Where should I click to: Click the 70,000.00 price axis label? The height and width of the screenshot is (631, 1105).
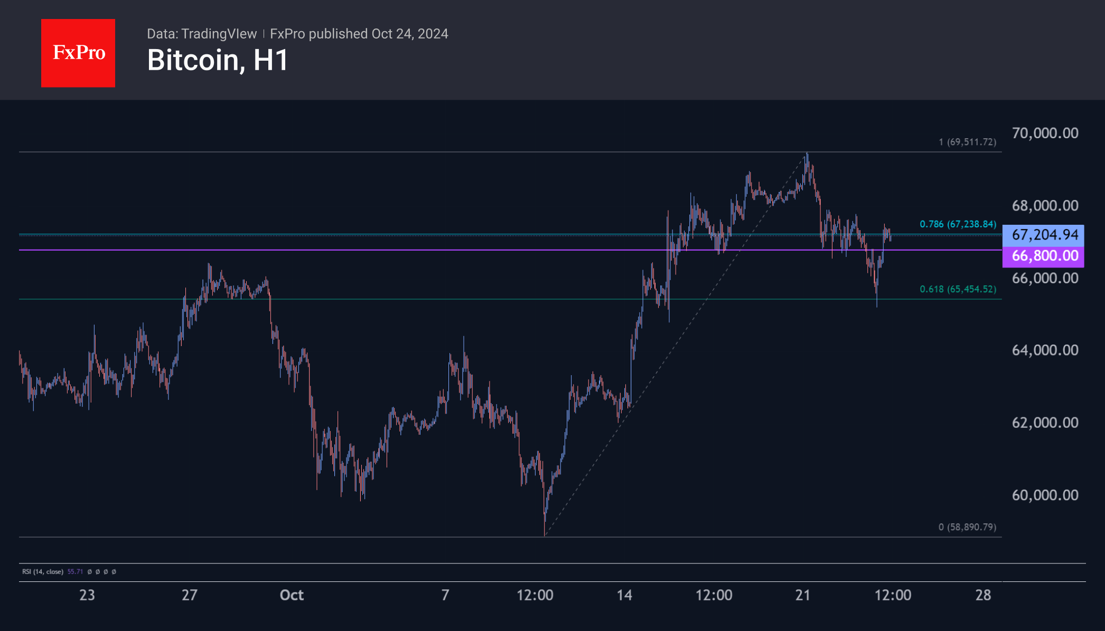[1045, 133]
